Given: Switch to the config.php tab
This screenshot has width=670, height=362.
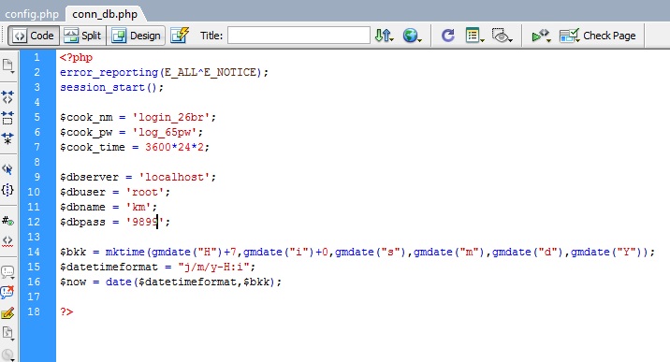Looking at the screenshot, I should coord(32,14).
